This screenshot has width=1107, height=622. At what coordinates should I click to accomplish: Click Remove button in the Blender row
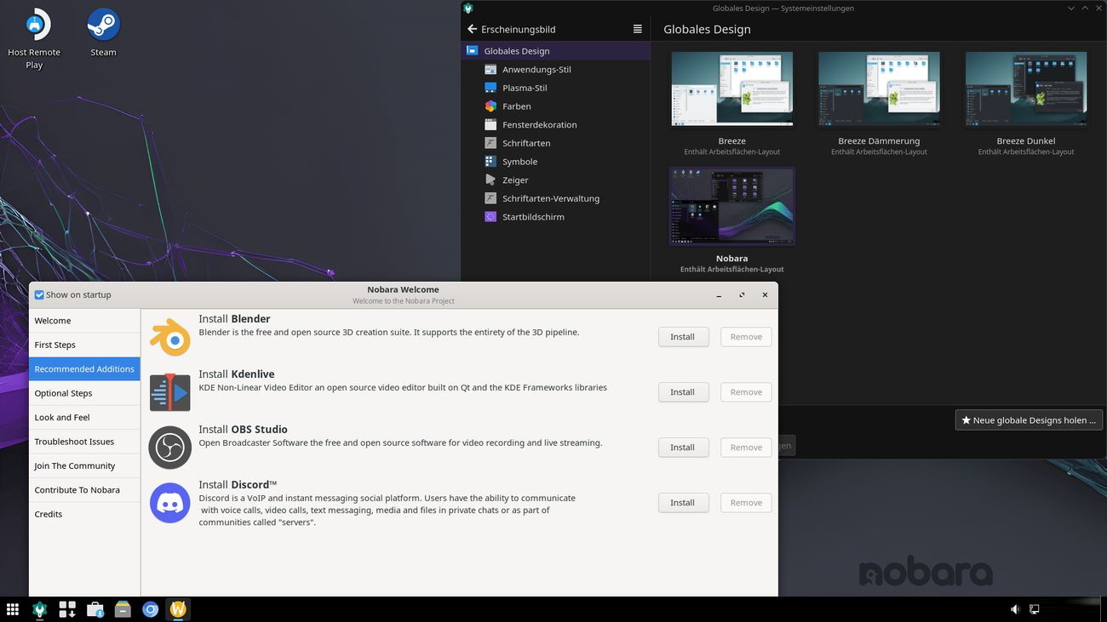coord(746,337)
